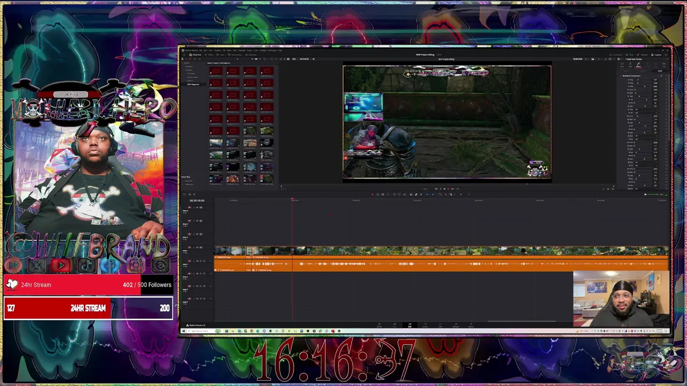Image resolution: width=687 pixels, height=386 pixels.
Task: Open the Transition tab in the Inspector
Action: (647, 65)
